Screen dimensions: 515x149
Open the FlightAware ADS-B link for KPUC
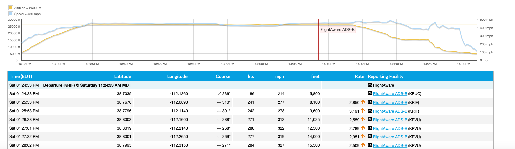click(x=390, y=93)
